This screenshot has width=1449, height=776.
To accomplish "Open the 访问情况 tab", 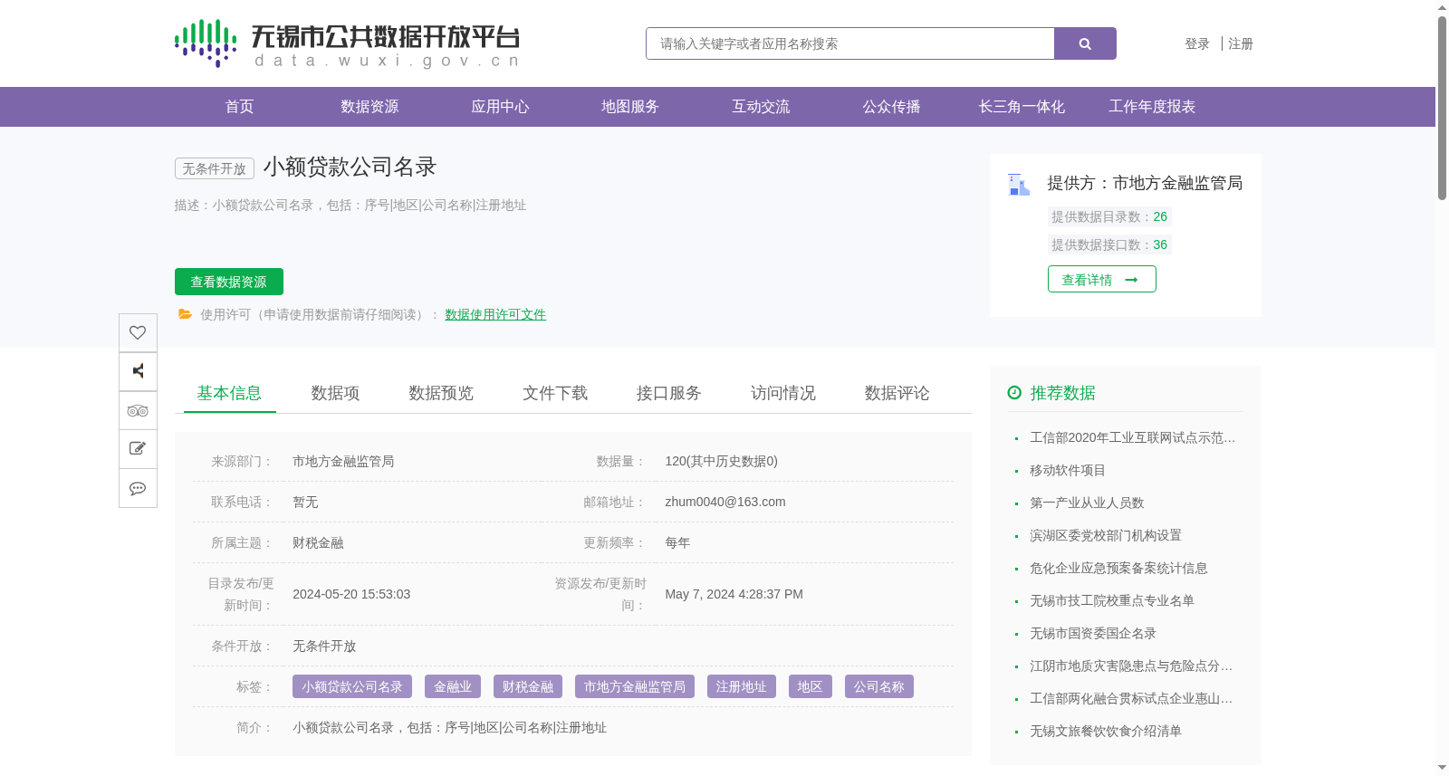I will coord(783,393).
